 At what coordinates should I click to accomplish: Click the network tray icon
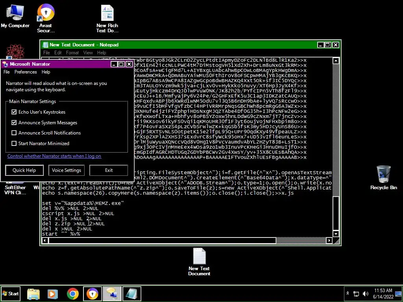tap(356, 293)
